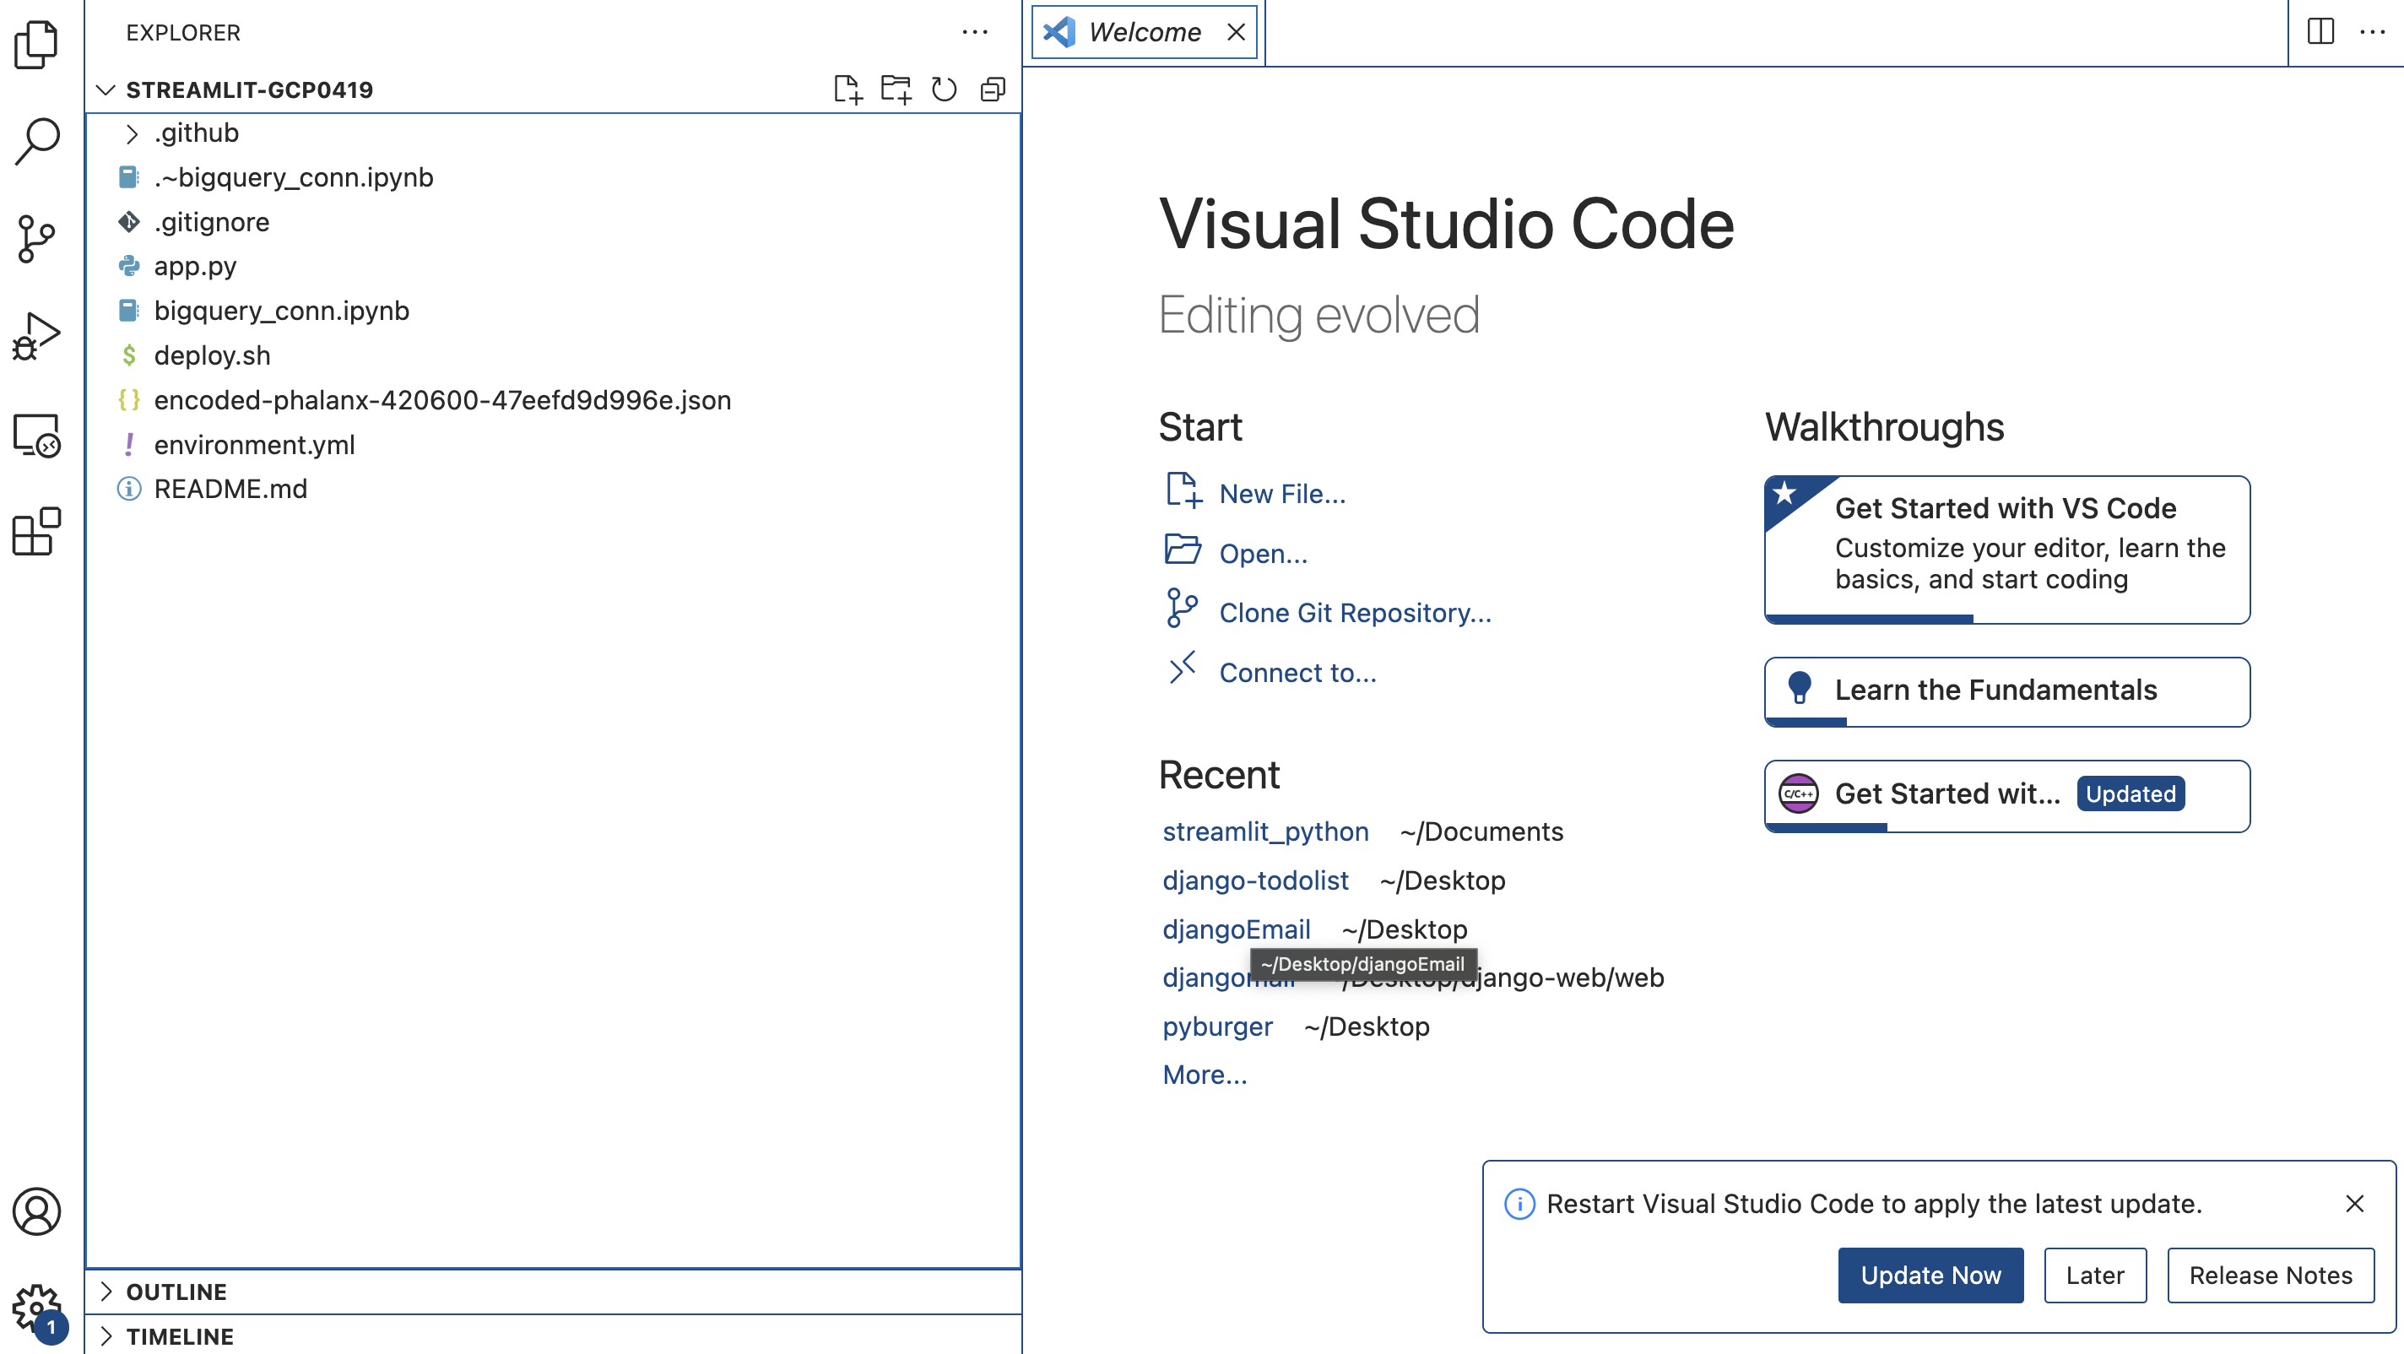2404x1354 pixels.
Task: Open the Extensions view
Action: coord(36,532)
